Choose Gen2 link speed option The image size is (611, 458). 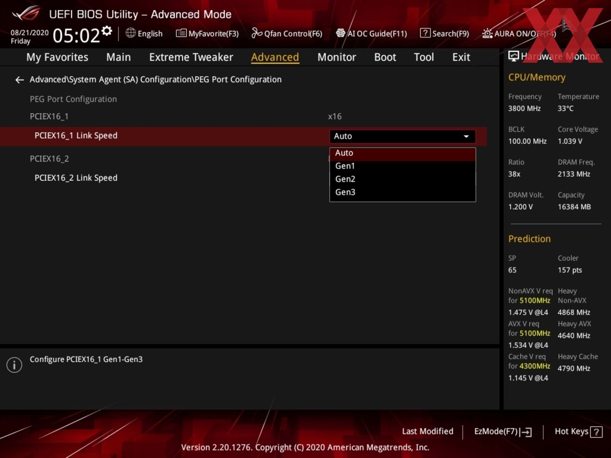(403, 179)
